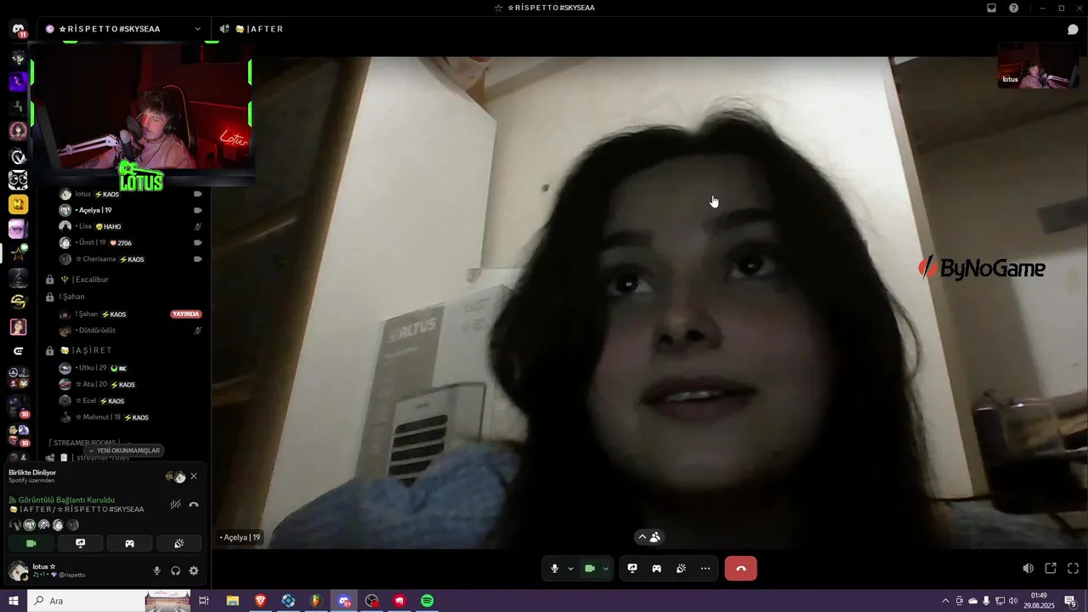1088x612 pixels.
Task: Share screen button in voice panel
Action: coord(81,543)
